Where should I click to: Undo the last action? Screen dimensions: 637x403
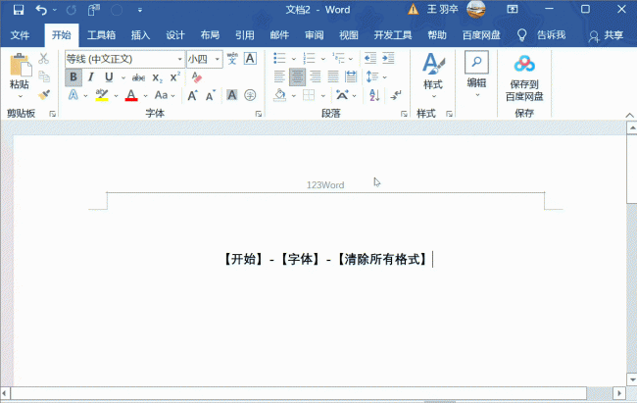pos(41,10)
